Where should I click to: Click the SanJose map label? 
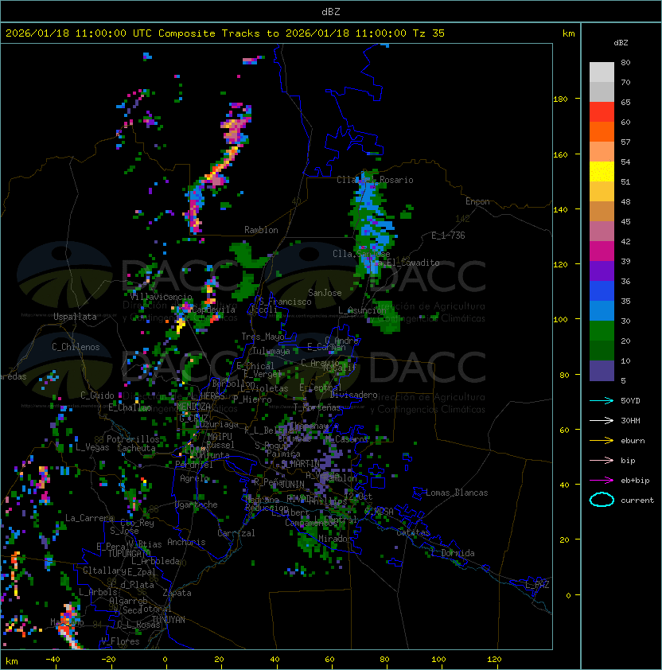pyautogui.click(x=325, y=293)
